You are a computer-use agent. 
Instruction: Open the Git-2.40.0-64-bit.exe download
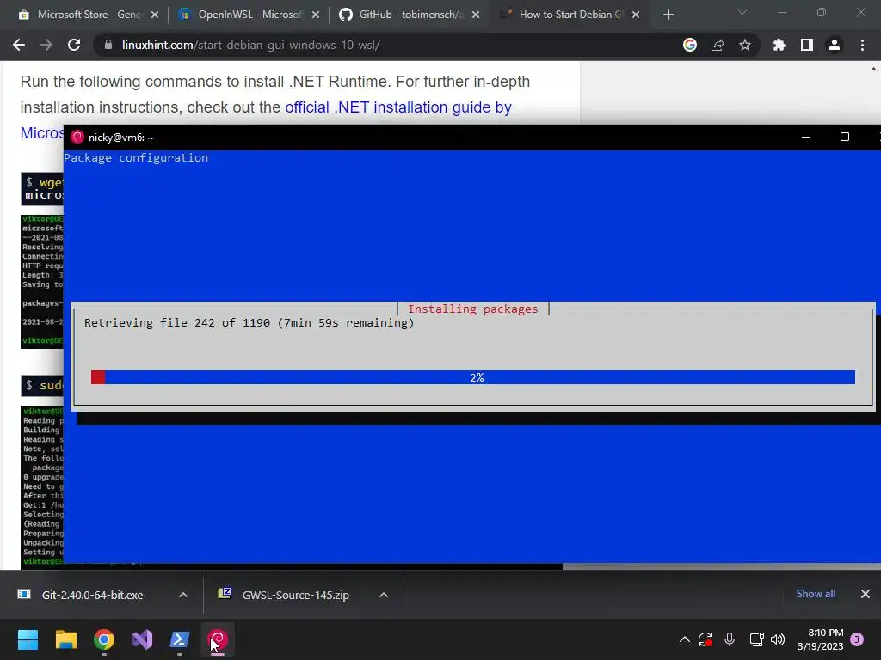[93, 595]
